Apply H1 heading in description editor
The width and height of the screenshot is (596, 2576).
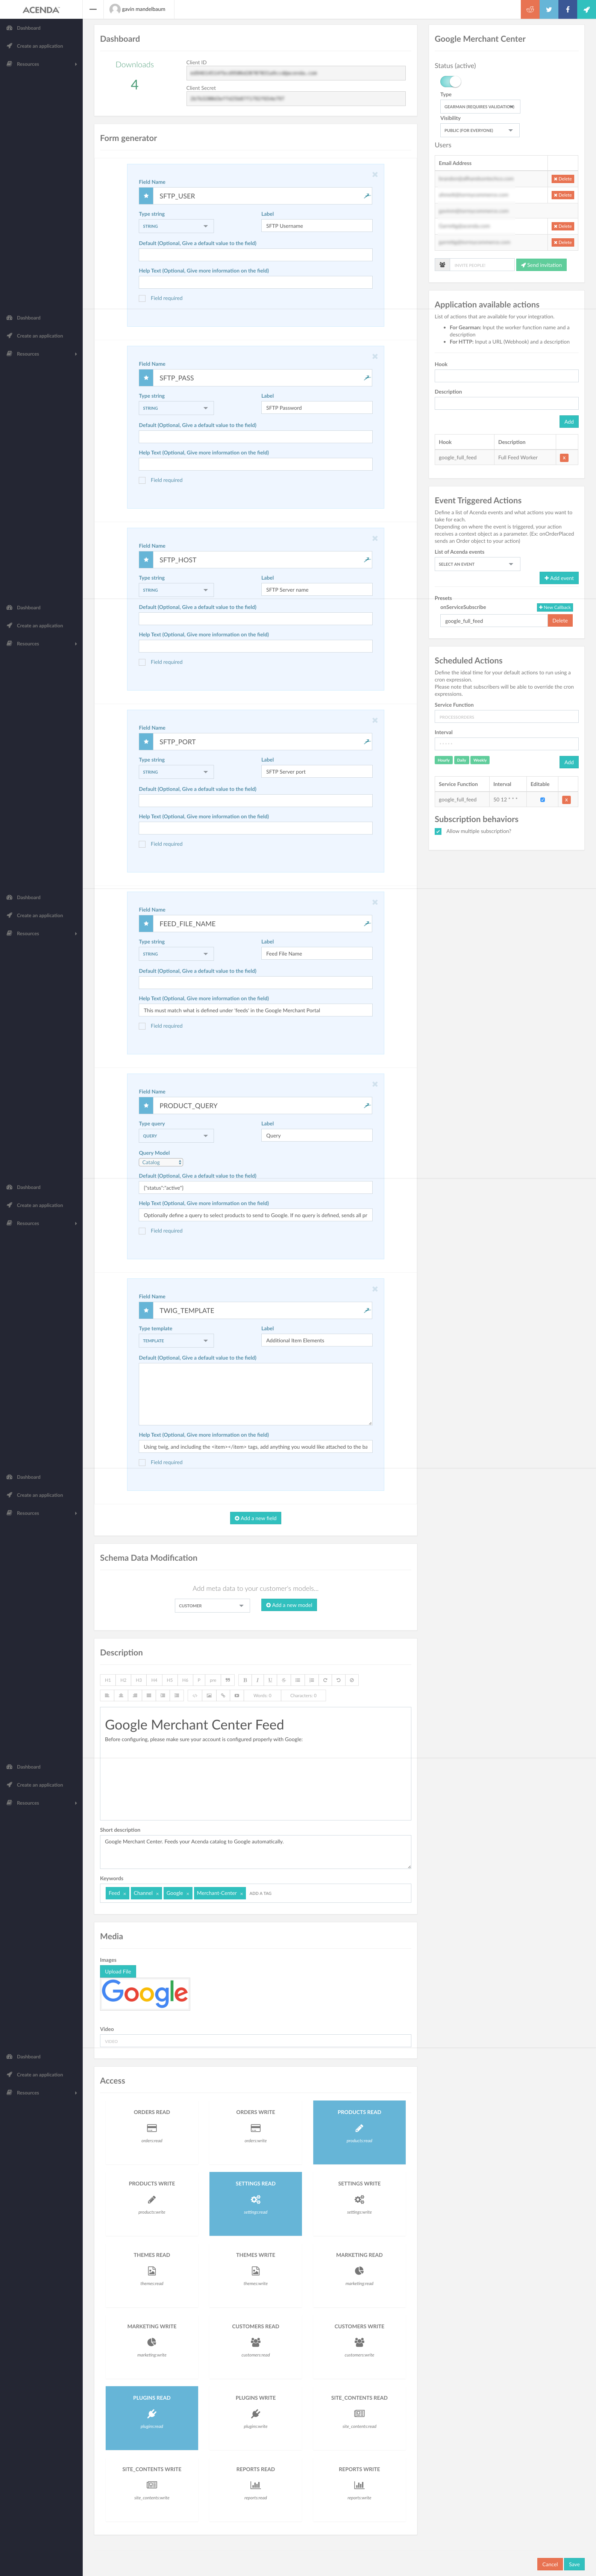pyautogui.click(x=108, y=1680)
